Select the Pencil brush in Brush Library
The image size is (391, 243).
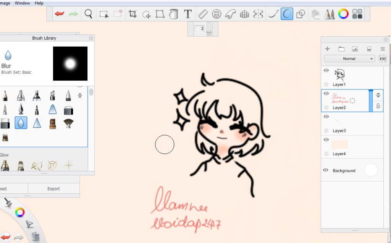5,96
